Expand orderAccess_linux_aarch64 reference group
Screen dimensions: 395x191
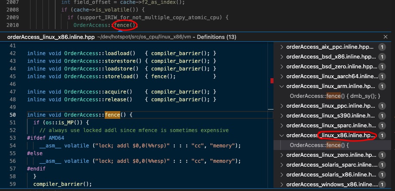pyautogui.click(x=282, y=76)
